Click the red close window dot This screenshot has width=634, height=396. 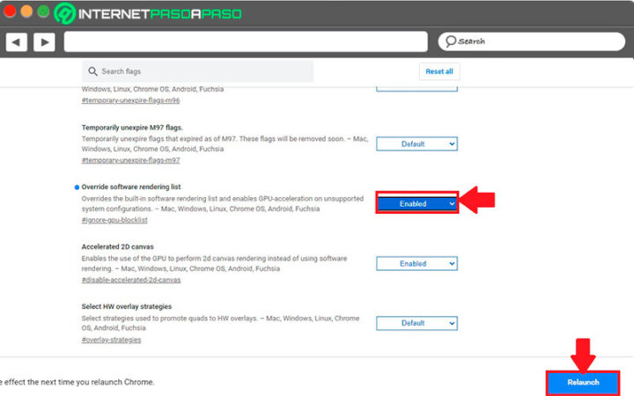coord(10,11)
